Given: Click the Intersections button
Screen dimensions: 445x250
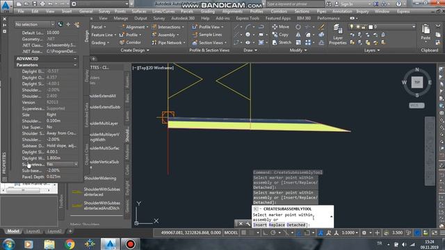Looking at the screenshot, I should tap(168, 27).
